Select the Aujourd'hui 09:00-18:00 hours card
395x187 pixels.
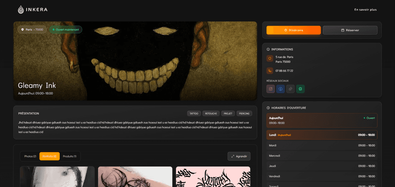click(322, 120)
